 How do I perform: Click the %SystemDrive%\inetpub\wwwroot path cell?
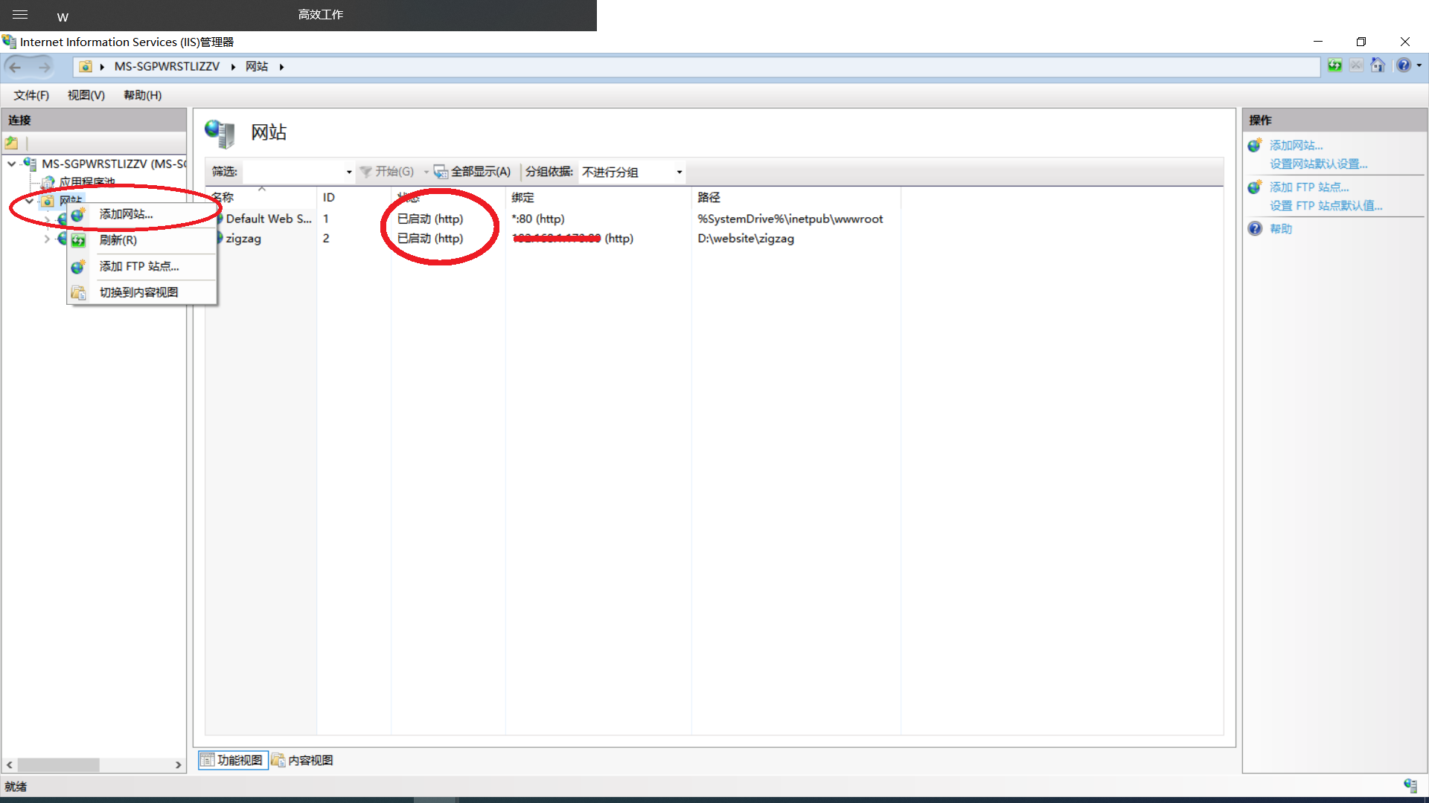(x=790, y=219)
